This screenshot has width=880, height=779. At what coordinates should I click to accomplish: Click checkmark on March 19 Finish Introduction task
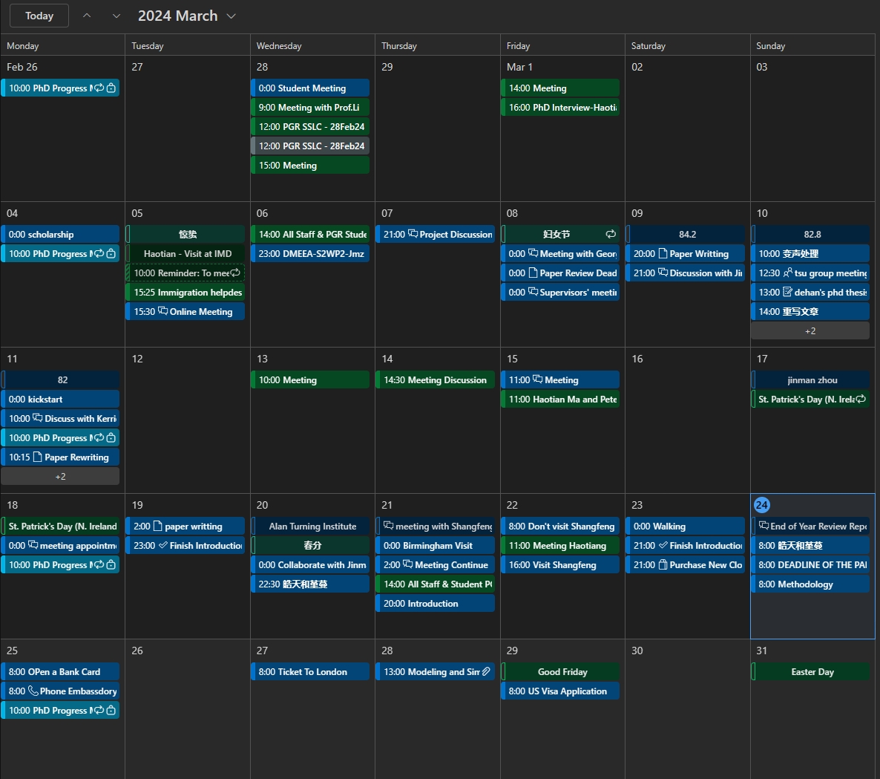click(163, 545)
